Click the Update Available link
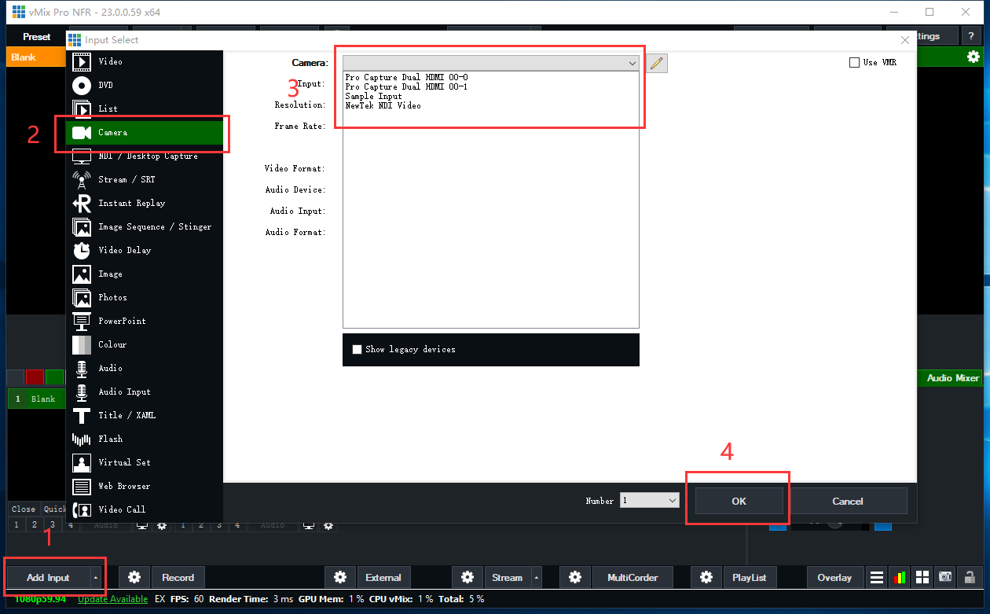Screen dimensions: 990x614 click(112, 599)
